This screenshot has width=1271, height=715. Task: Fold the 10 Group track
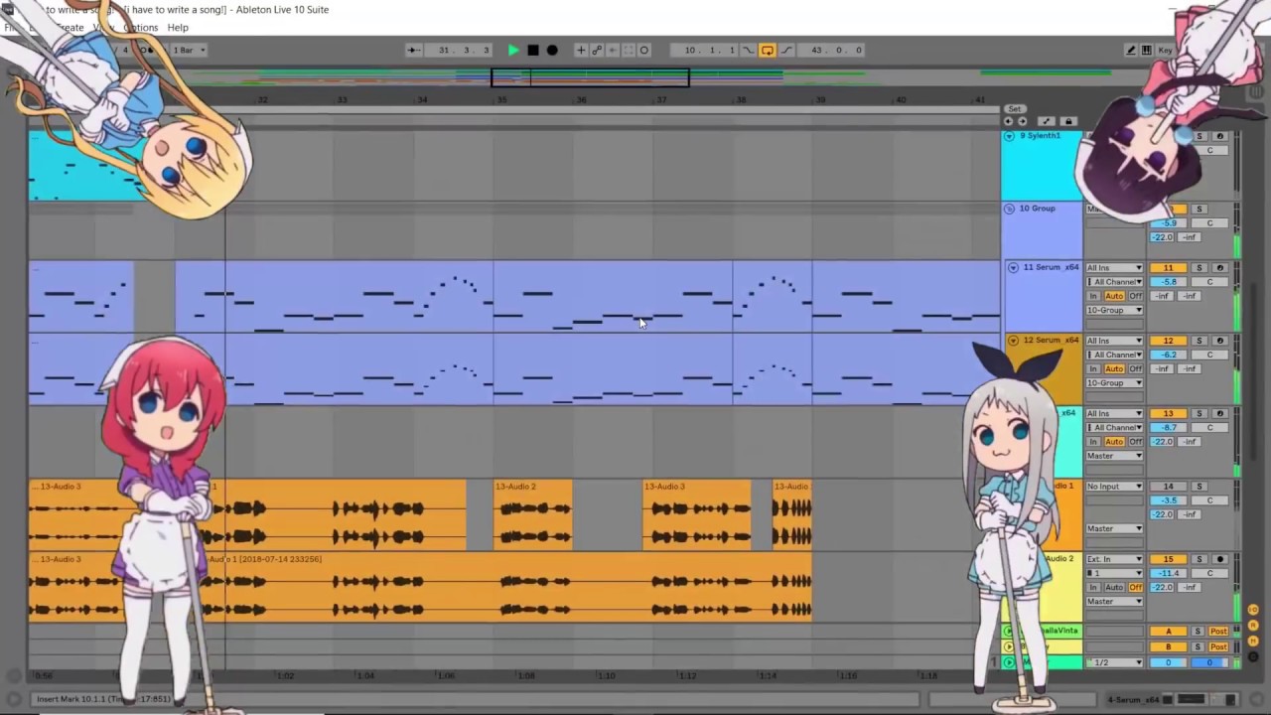1009,209
